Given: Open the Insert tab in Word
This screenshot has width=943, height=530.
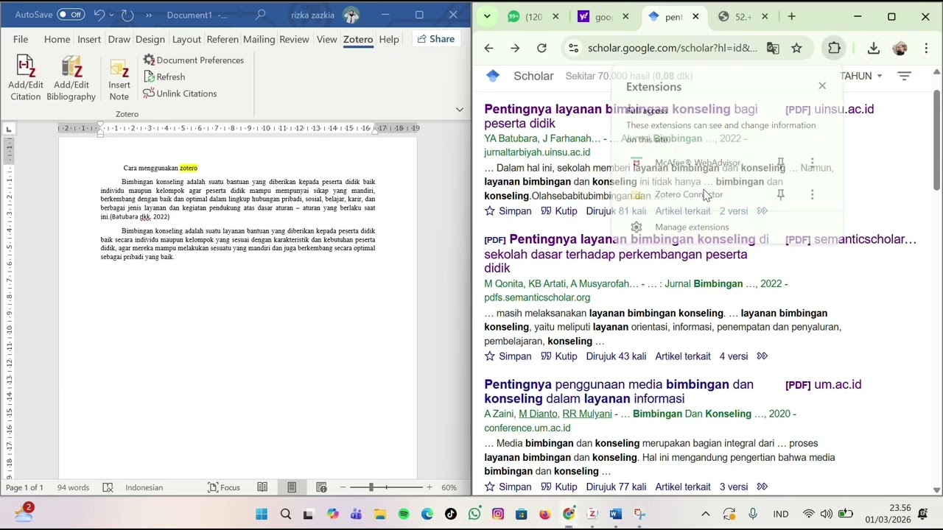Looking at the screenshot, I should point(89,39).
